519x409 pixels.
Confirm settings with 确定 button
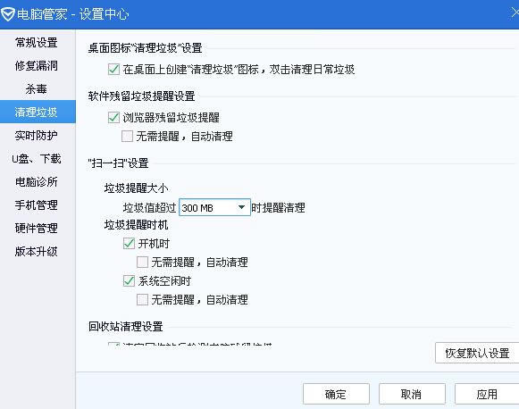(336, 394)
